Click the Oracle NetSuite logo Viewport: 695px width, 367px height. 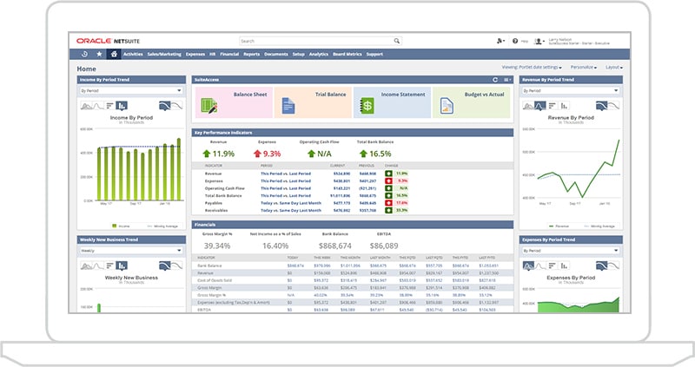coord(108,41)
